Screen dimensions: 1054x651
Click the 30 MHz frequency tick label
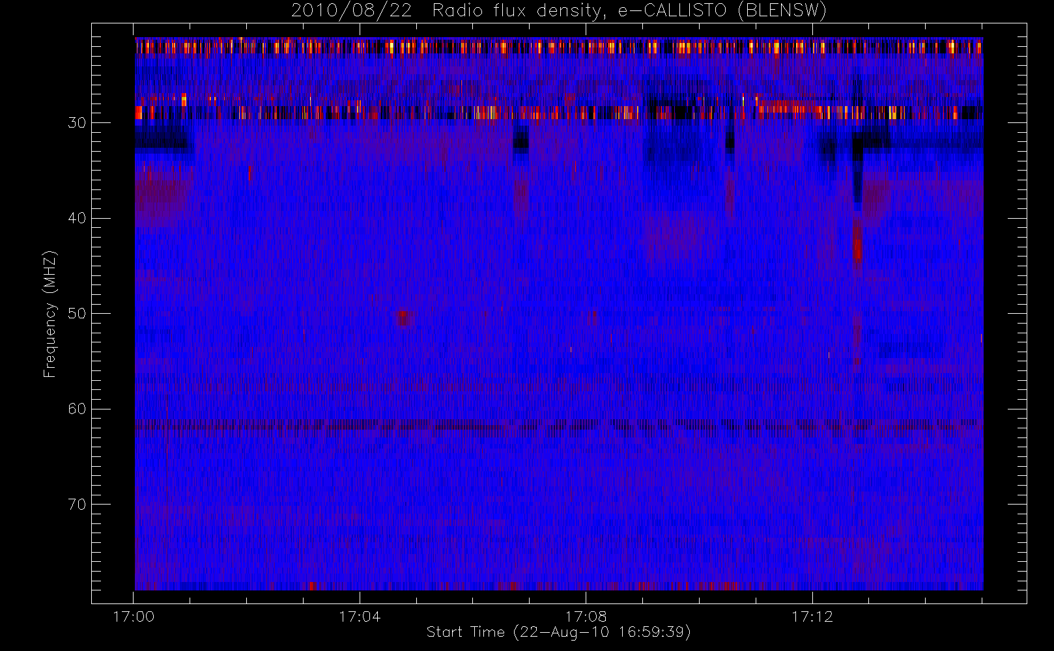[77, 122]
